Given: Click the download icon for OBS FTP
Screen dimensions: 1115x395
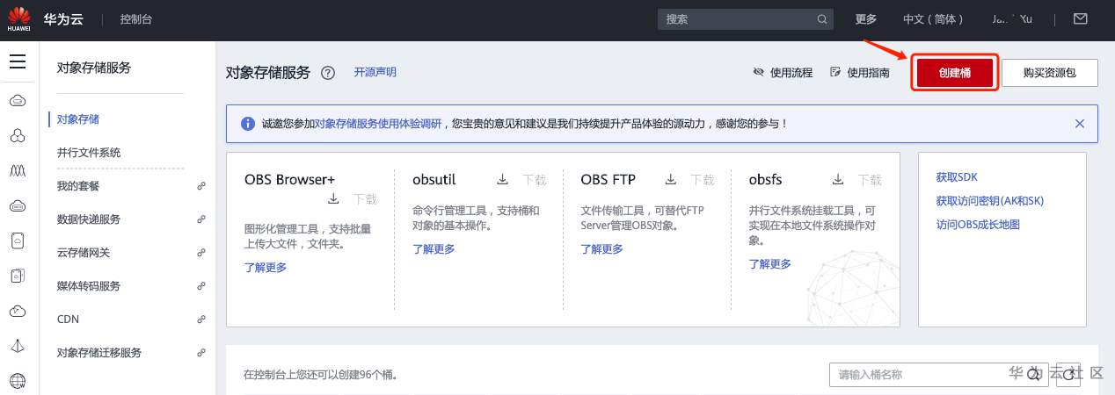Looking at the screenshot, I should pos(670,179).
